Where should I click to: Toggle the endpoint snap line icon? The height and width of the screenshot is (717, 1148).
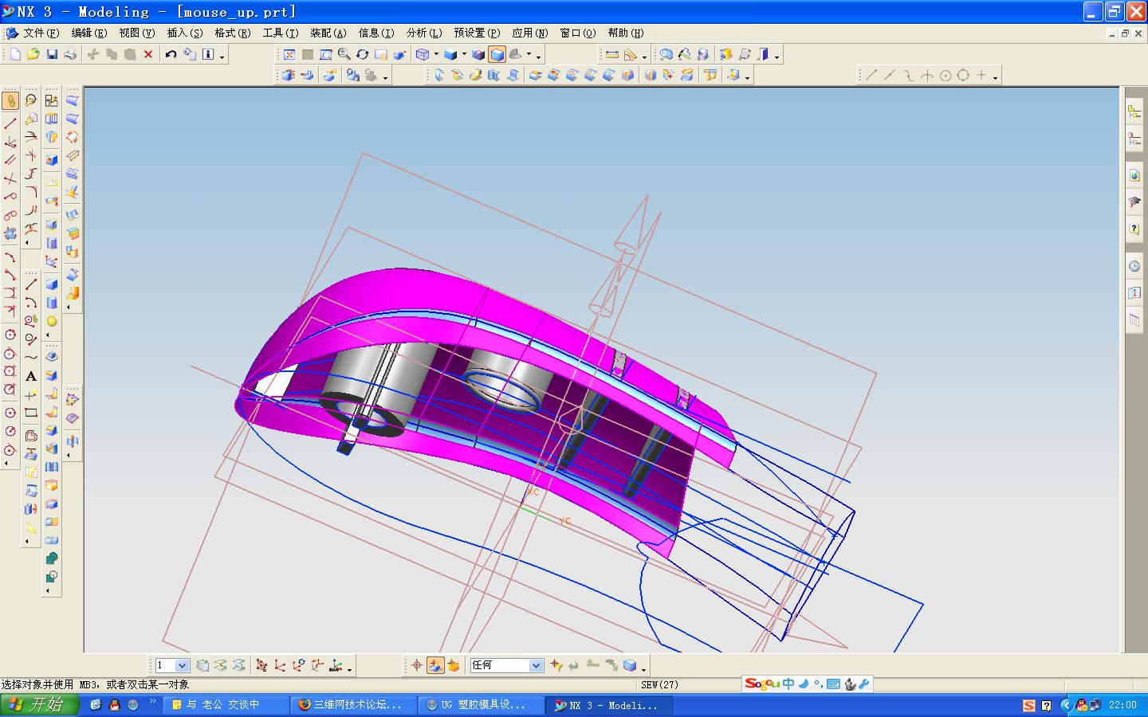tap(871, 75)
